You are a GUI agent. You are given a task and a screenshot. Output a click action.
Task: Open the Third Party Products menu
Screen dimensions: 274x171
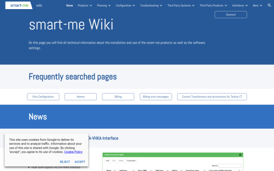point(211,5)
